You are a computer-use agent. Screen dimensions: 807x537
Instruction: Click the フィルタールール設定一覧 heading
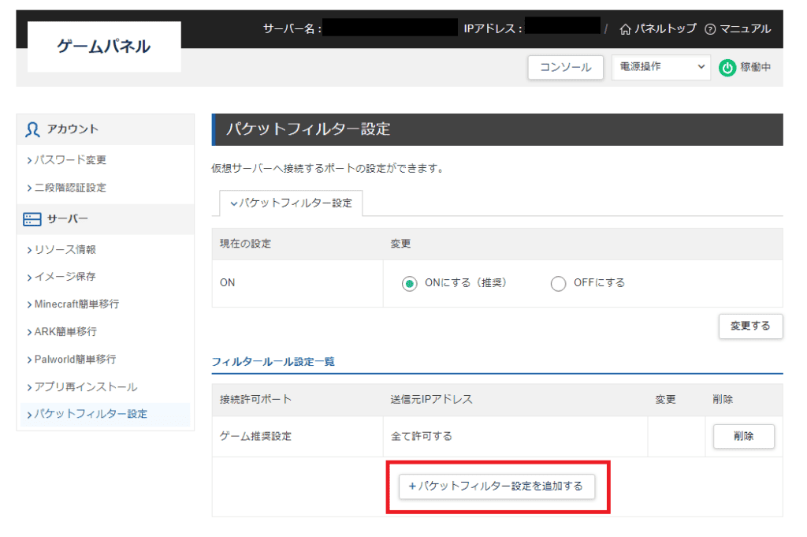coord(273,362)
